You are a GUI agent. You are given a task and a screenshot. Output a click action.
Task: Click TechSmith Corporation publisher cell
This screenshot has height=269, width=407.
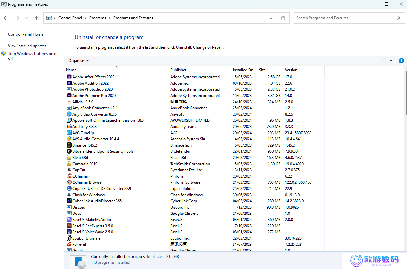coord(190,164)
